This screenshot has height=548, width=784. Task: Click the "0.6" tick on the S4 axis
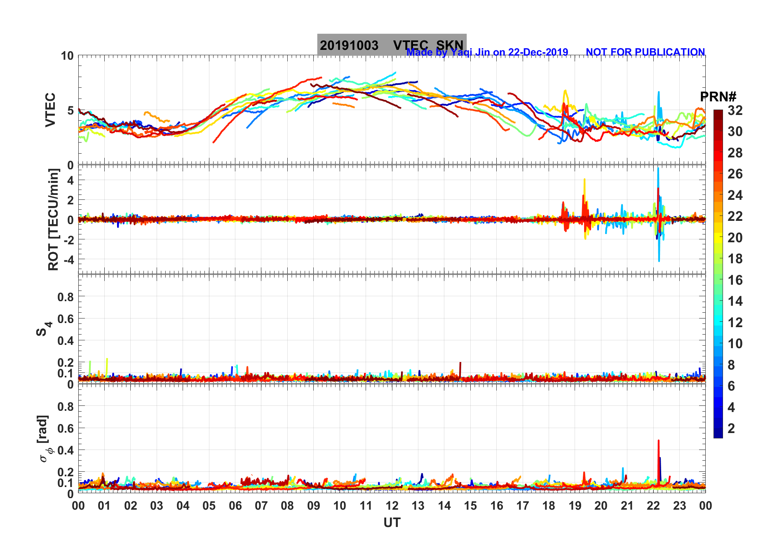pos(66,318)
